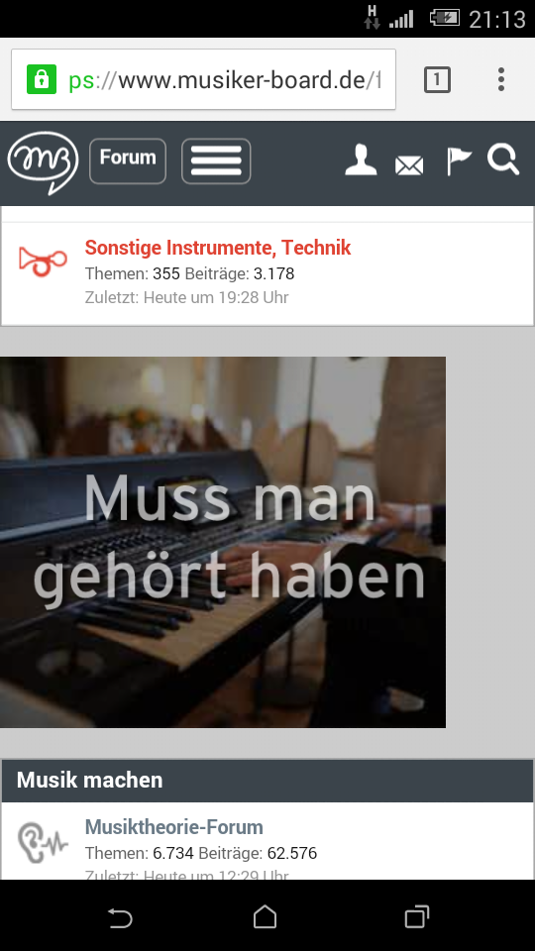The image size is (535, 951).
Task: Open the Musiktheorie-Forum link
Action: (x=174, y=826)
